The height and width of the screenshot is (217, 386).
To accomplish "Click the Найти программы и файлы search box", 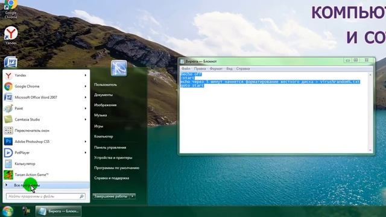I will pyautogui.click(x=46, y=197).
